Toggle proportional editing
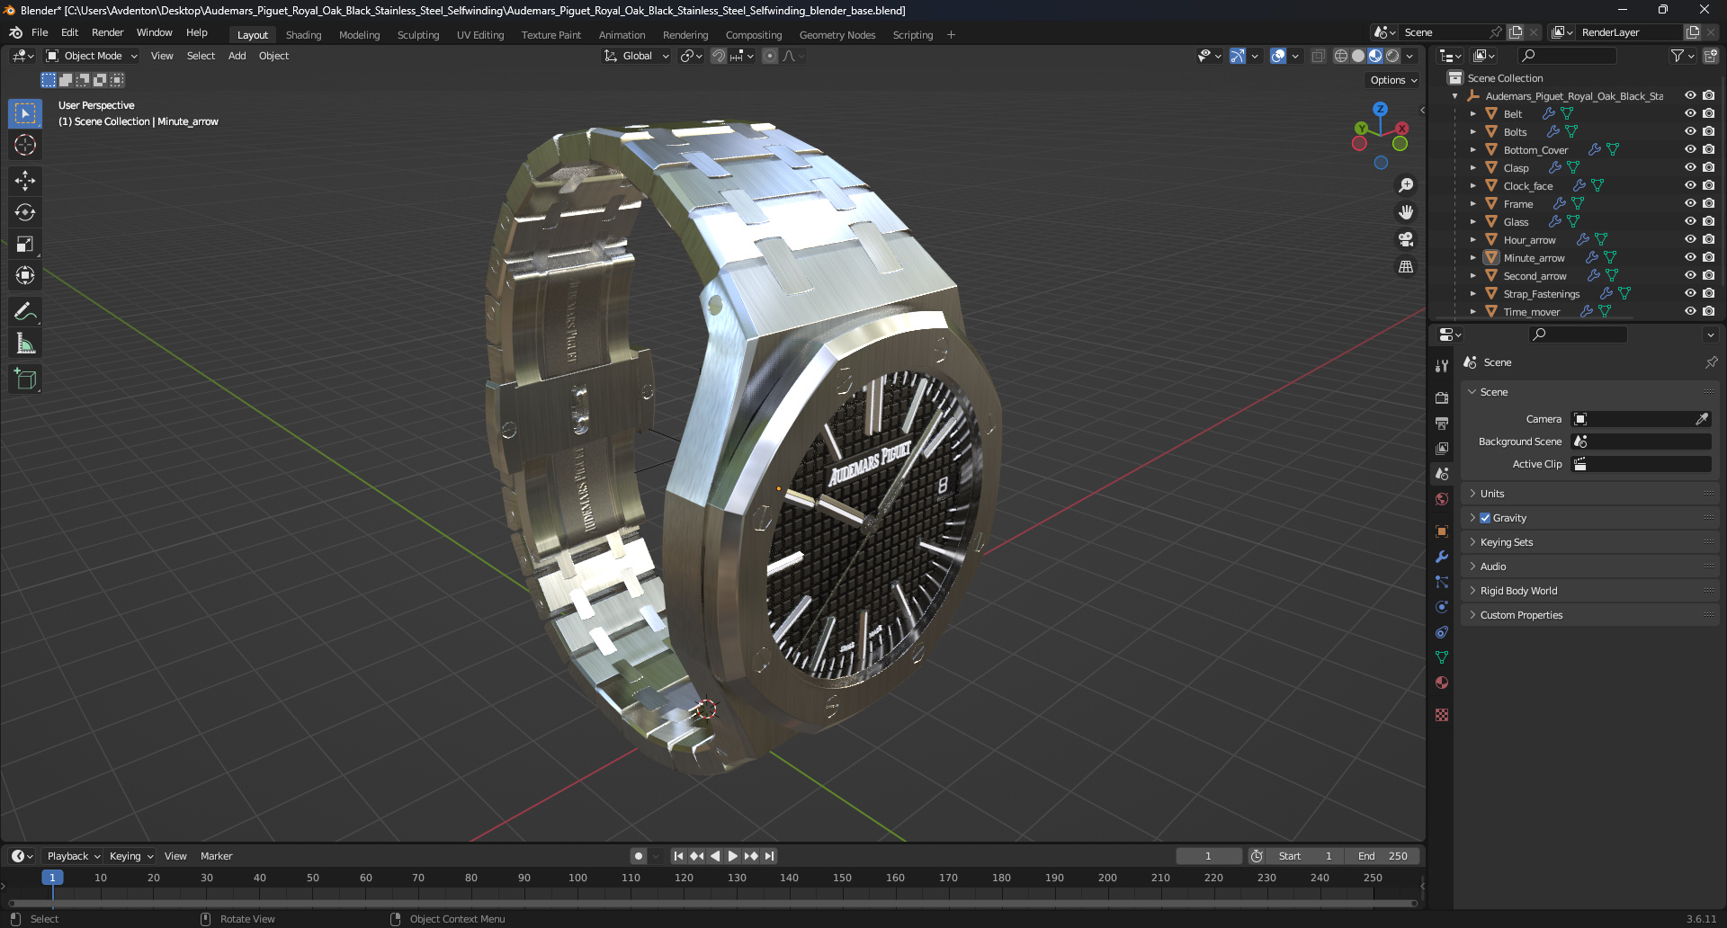The width and height of the screenshot is (1727, 928). click(770, 56)
